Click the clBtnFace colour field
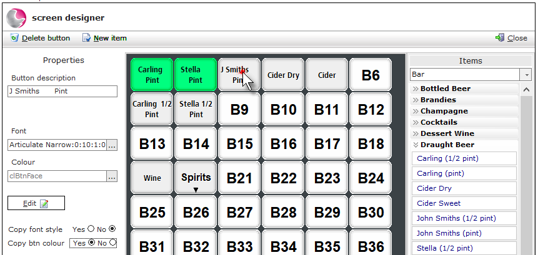The height and width of the screenshot is (255, 538). [x=57, y=176]
